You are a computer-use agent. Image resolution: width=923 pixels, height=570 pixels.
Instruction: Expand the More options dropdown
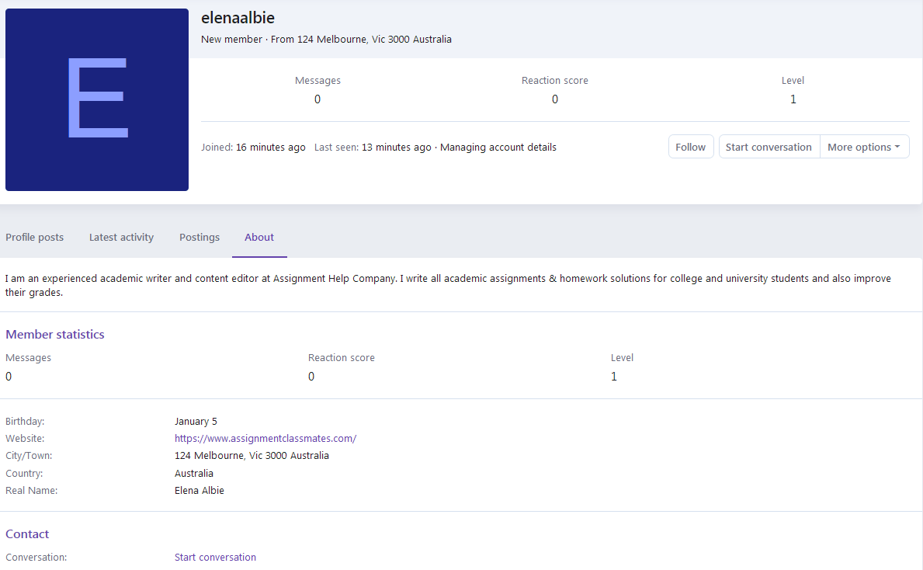tap(864, 147)
